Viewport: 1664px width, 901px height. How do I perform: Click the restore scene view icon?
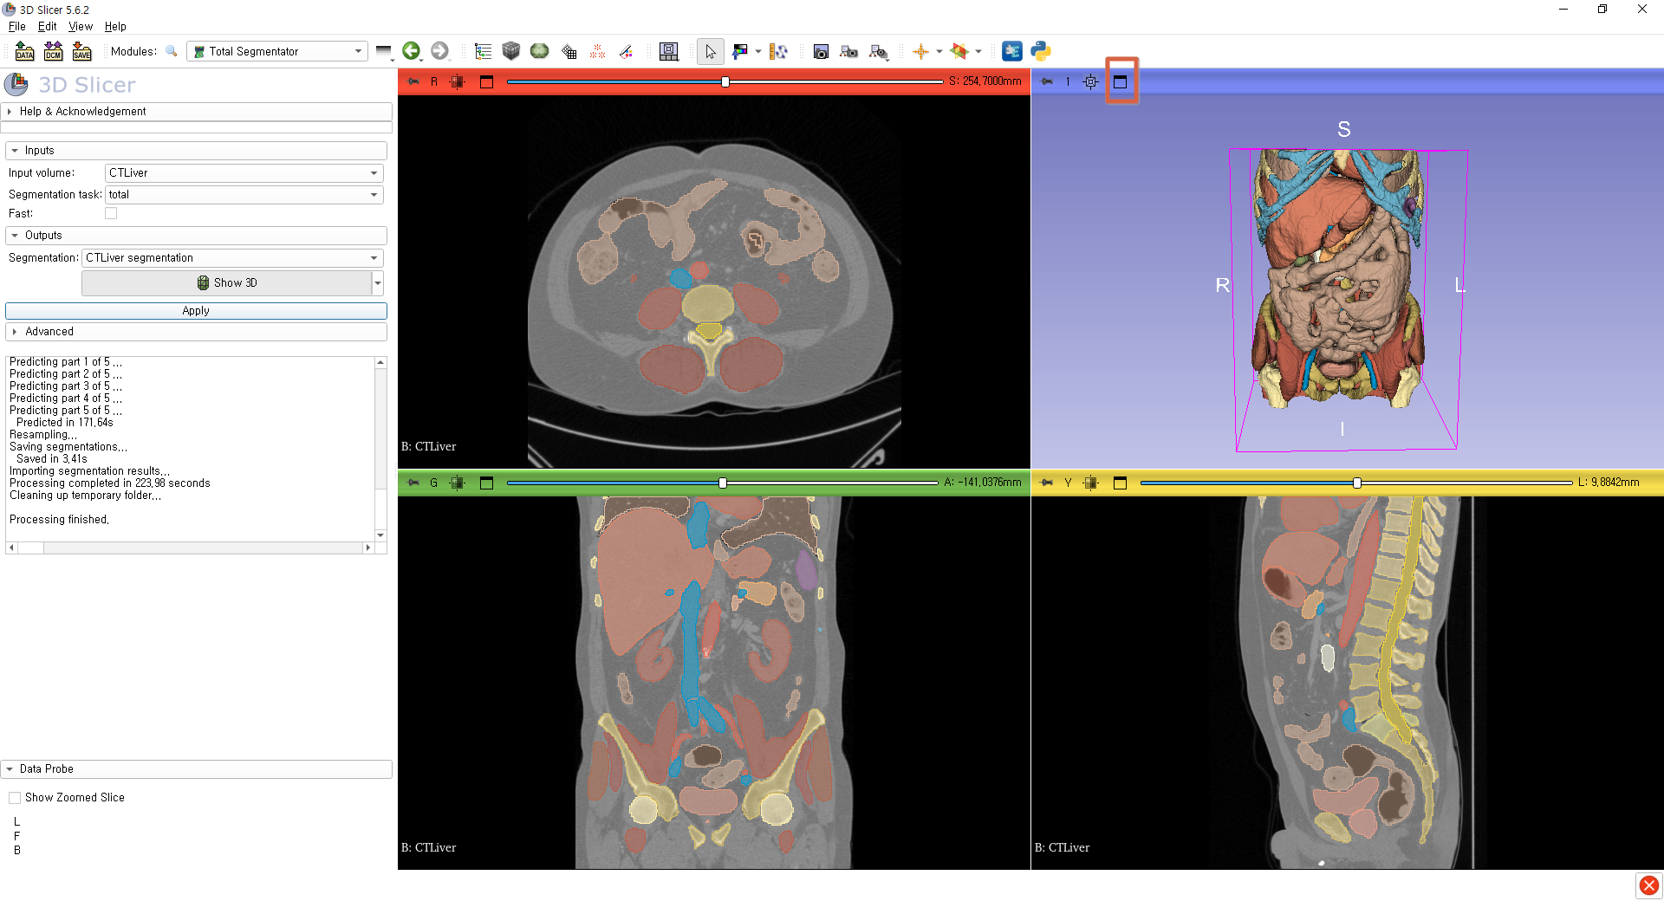878,52
